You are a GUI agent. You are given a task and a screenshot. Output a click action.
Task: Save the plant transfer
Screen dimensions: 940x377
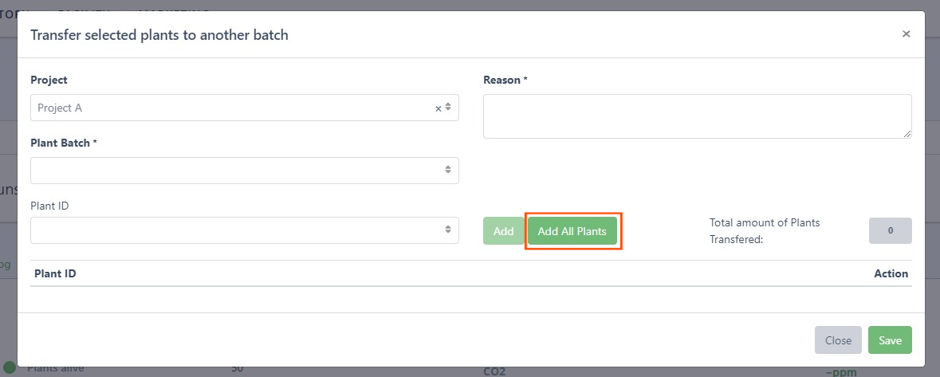coord(890,340)
